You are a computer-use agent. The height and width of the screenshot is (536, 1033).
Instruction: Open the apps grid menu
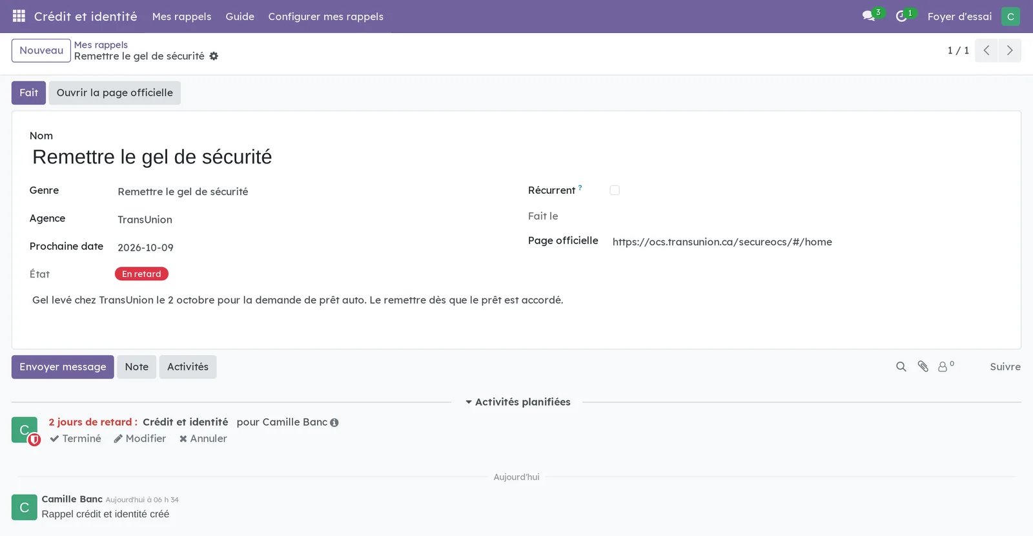[x=19, y=16]
